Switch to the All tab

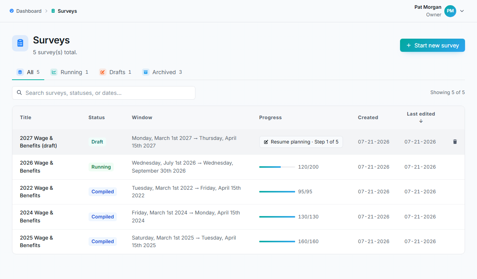(x=28, y=72)
